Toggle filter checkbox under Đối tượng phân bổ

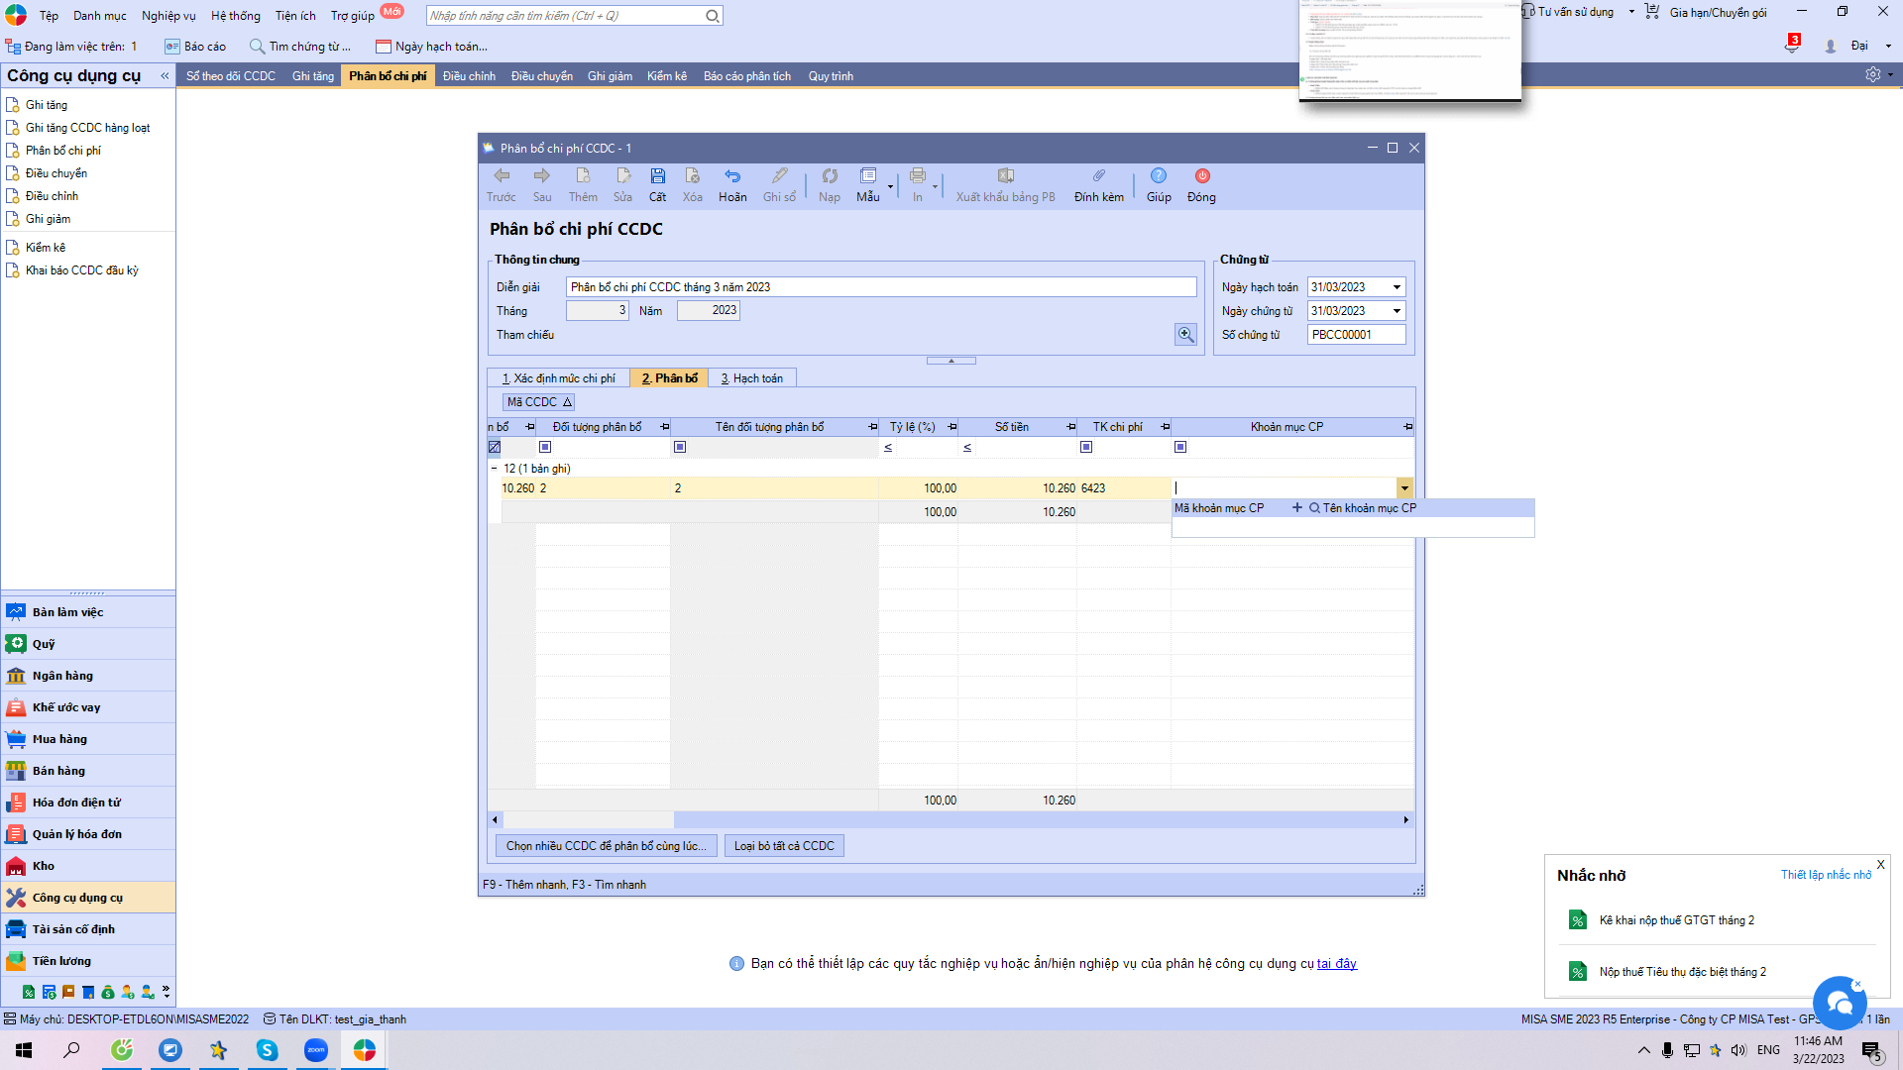click(x=545, y=447)
